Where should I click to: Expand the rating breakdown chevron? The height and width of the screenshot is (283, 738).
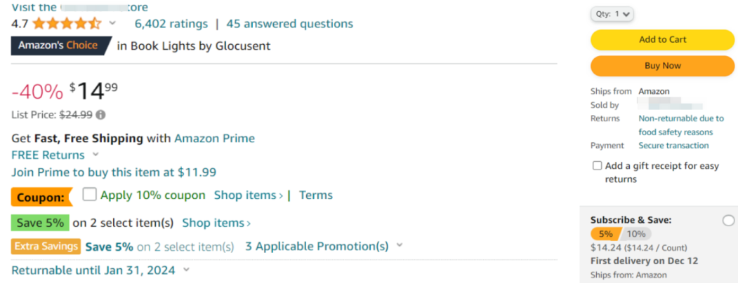pos(112,23)
